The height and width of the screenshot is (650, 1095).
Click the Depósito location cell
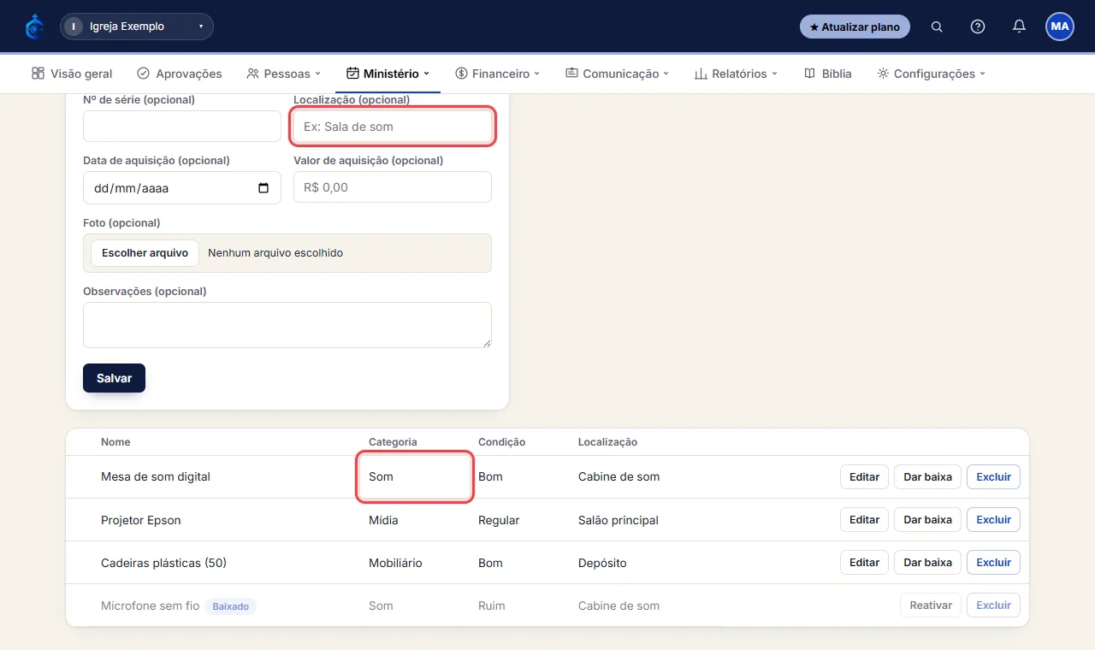[x=602, y=563]
